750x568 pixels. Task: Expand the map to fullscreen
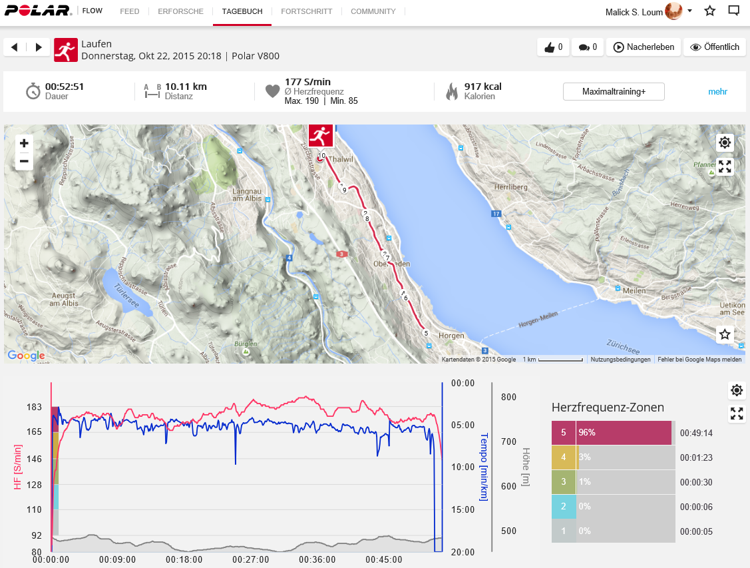point(725,166)
